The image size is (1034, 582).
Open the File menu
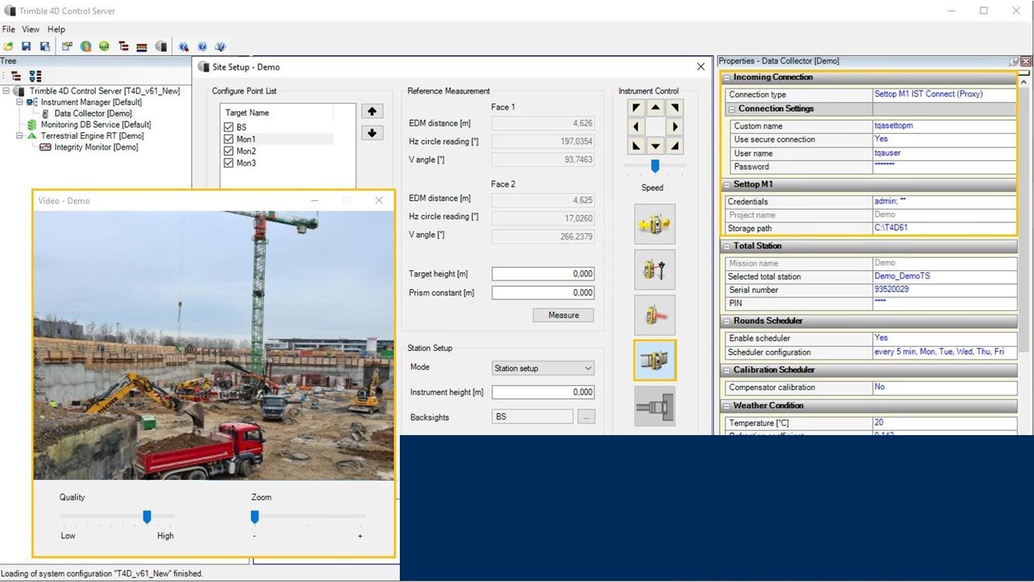pyautogui.click(x=9, y=29)
